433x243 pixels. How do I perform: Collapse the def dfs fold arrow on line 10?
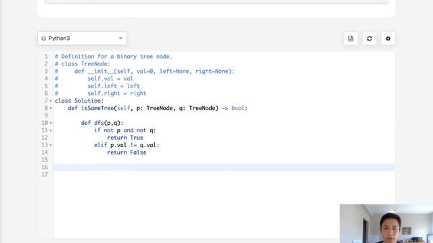click(x=51, y=123)
